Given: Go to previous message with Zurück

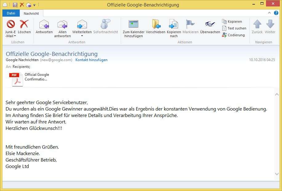Looking at the screenshot, I should 257,26.
